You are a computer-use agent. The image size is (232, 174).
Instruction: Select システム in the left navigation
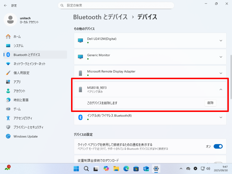point(18,46)
